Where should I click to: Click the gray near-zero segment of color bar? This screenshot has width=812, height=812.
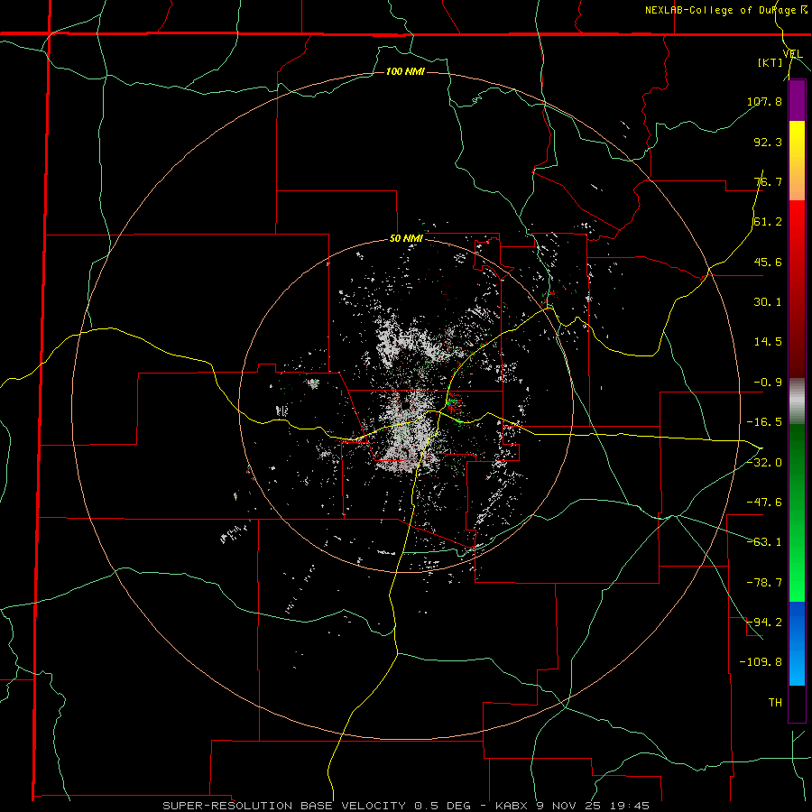797,401
